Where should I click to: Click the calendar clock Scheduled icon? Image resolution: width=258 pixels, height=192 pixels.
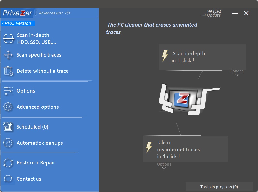pos(8,126)
